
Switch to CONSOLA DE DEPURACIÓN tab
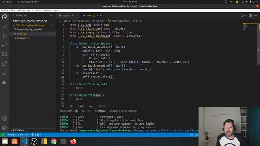[x=123, y=111]
